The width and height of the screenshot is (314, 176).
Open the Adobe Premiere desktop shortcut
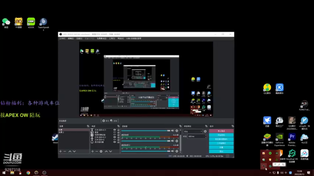pyautogui.click(x=292, y=140)
